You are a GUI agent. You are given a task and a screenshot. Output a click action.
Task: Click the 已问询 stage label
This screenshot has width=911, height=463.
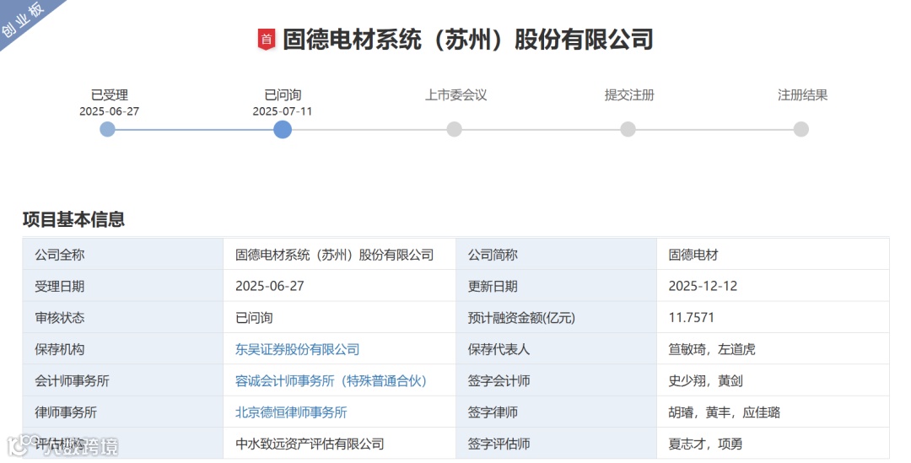click(283, 94)
